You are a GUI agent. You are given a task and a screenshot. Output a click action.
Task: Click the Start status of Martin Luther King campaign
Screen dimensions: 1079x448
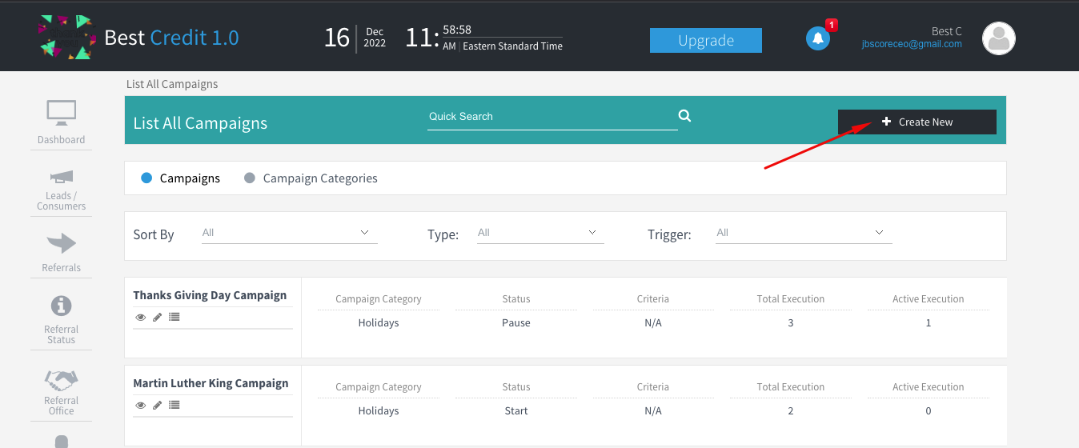point(516,411)
